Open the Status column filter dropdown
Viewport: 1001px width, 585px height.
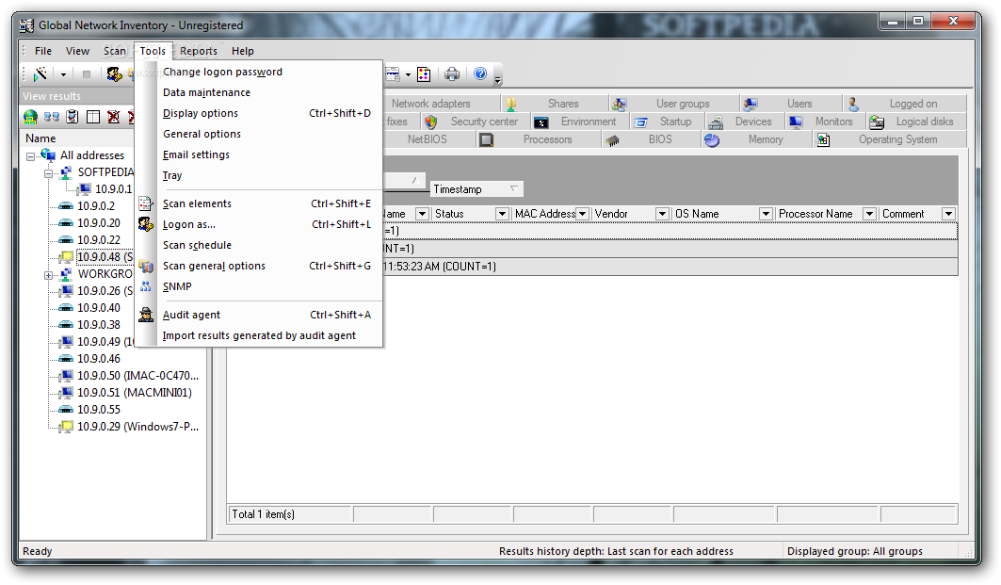click(x=503, y=214)
